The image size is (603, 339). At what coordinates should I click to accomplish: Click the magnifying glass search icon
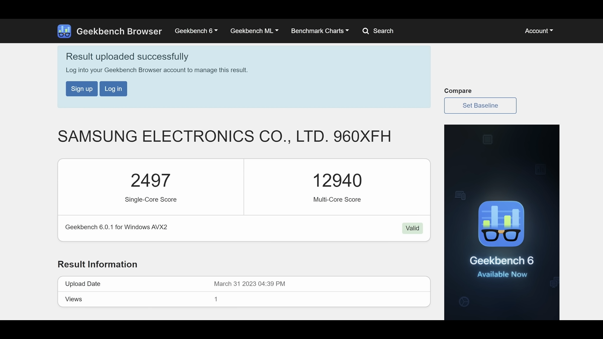coord(365,31)
